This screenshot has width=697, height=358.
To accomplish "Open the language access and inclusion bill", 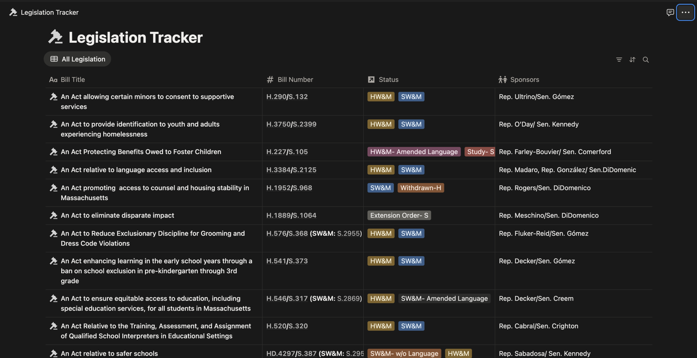I will pyautogui.click(x=136, y=170).
